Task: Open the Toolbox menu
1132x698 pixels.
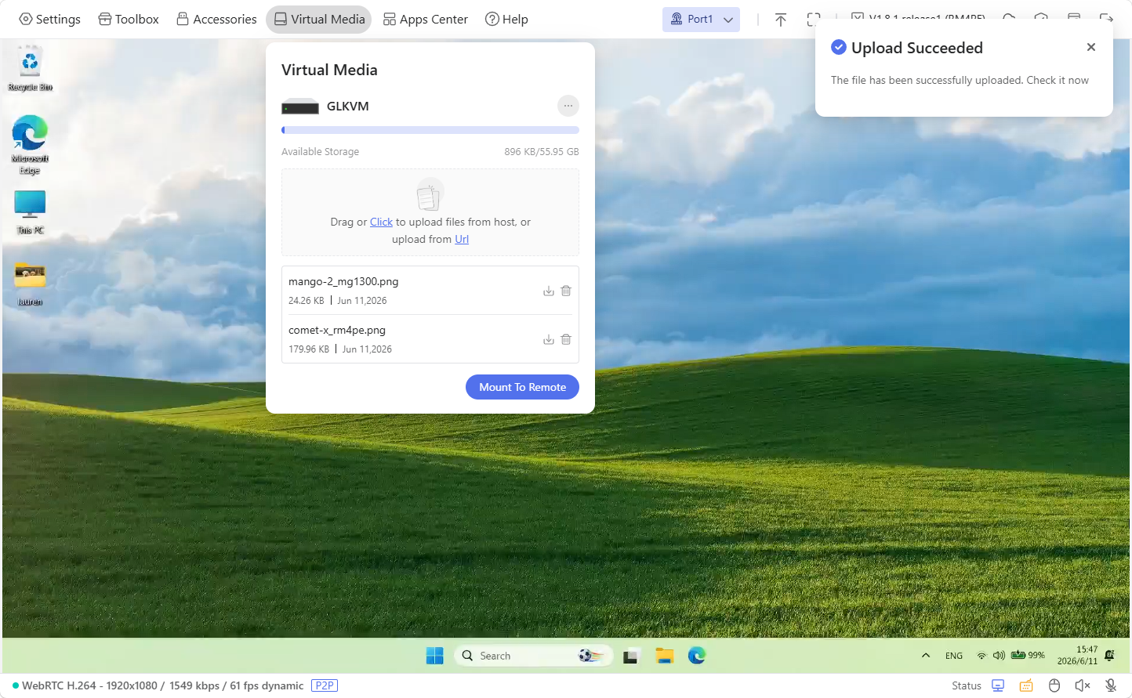Action: point(129,19)
